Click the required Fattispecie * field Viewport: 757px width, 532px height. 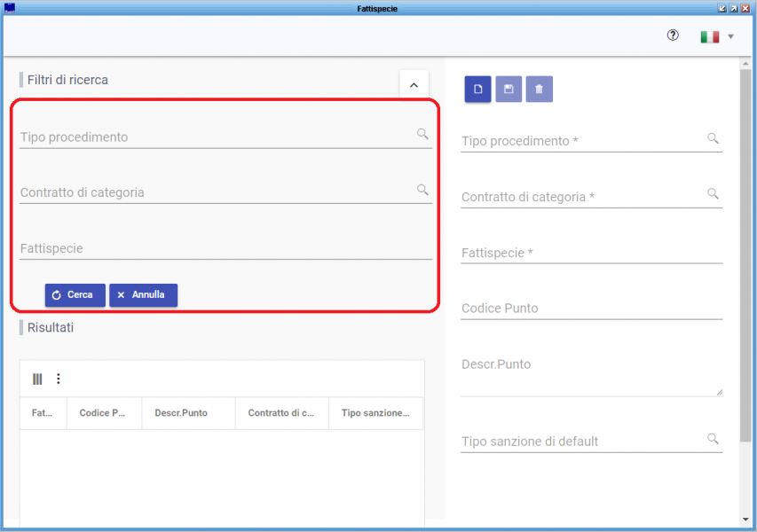(x=592, y=253)
